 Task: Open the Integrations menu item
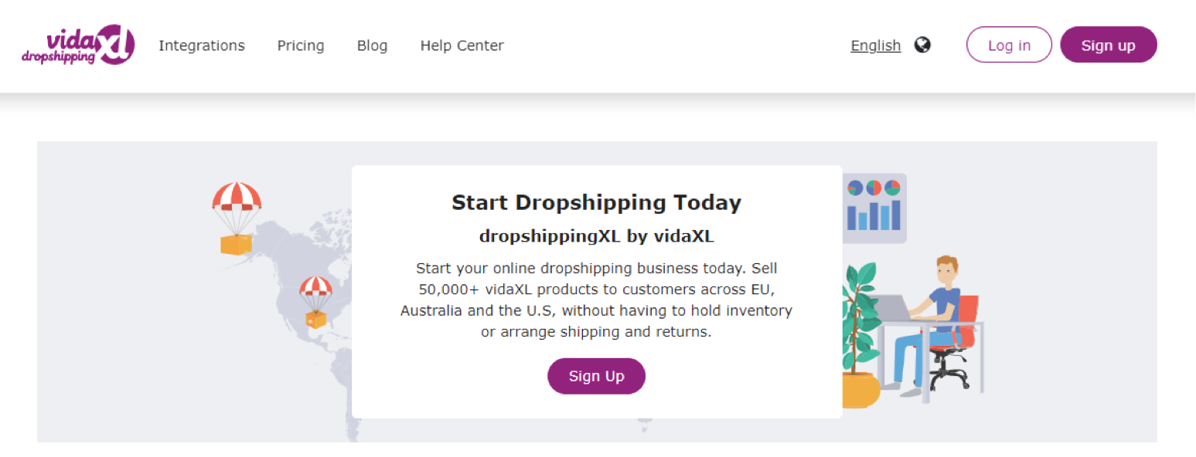202,46
